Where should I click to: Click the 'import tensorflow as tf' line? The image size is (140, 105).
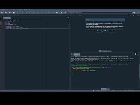point(10,24)
